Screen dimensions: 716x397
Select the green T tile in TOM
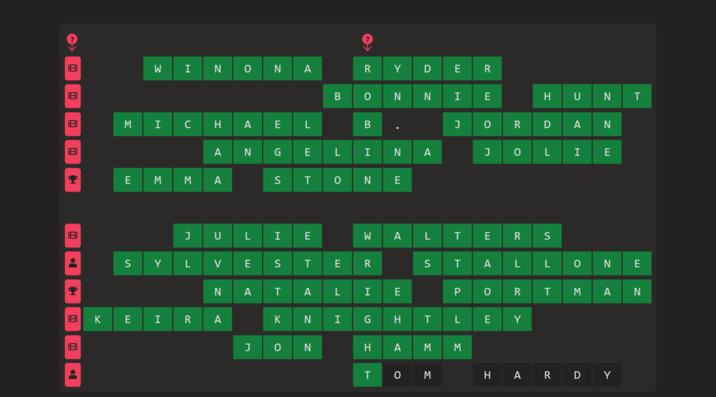368,375
